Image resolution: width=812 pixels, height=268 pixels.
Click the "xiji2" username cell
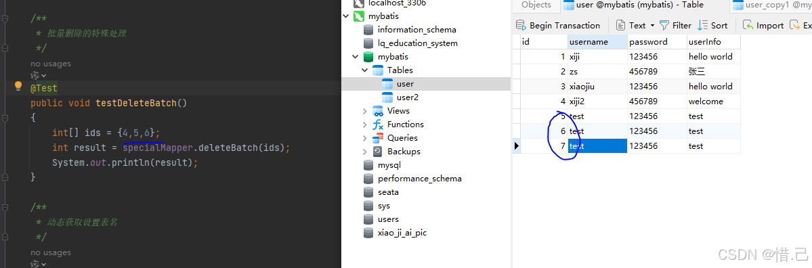point(597,102)
